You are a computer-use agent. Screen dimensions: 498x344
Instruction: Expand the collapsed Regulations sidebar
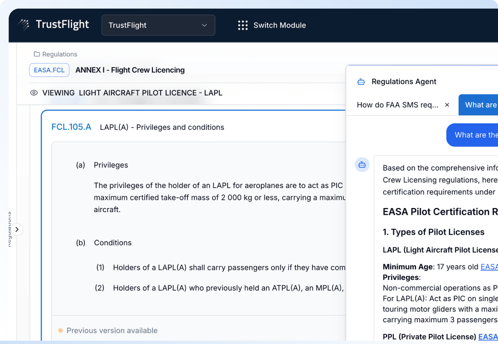[17, 229]
